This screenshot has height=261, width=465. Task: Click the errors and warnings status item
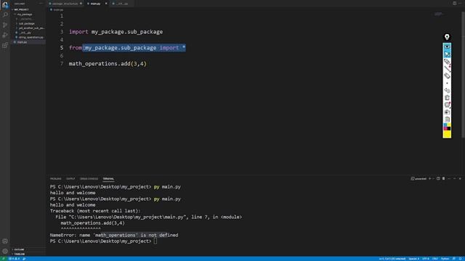15,259
